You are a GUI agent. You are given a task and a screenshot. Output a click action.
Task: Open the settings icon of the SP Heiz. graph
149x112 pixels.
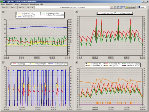pyautogui.click(x=76, y=62)
